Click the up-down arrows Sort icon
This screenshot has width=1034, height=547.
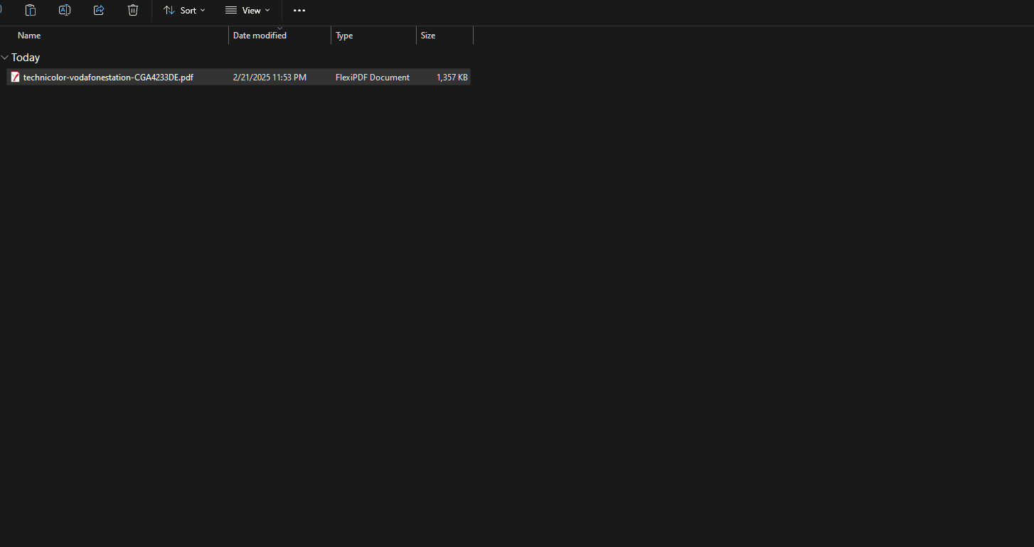tap(169, 11)
